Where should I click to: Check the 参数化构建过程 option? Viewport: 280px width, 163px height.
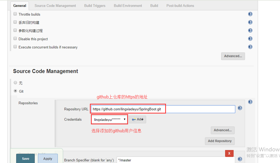pyautogui.click(x=15, y=30)
